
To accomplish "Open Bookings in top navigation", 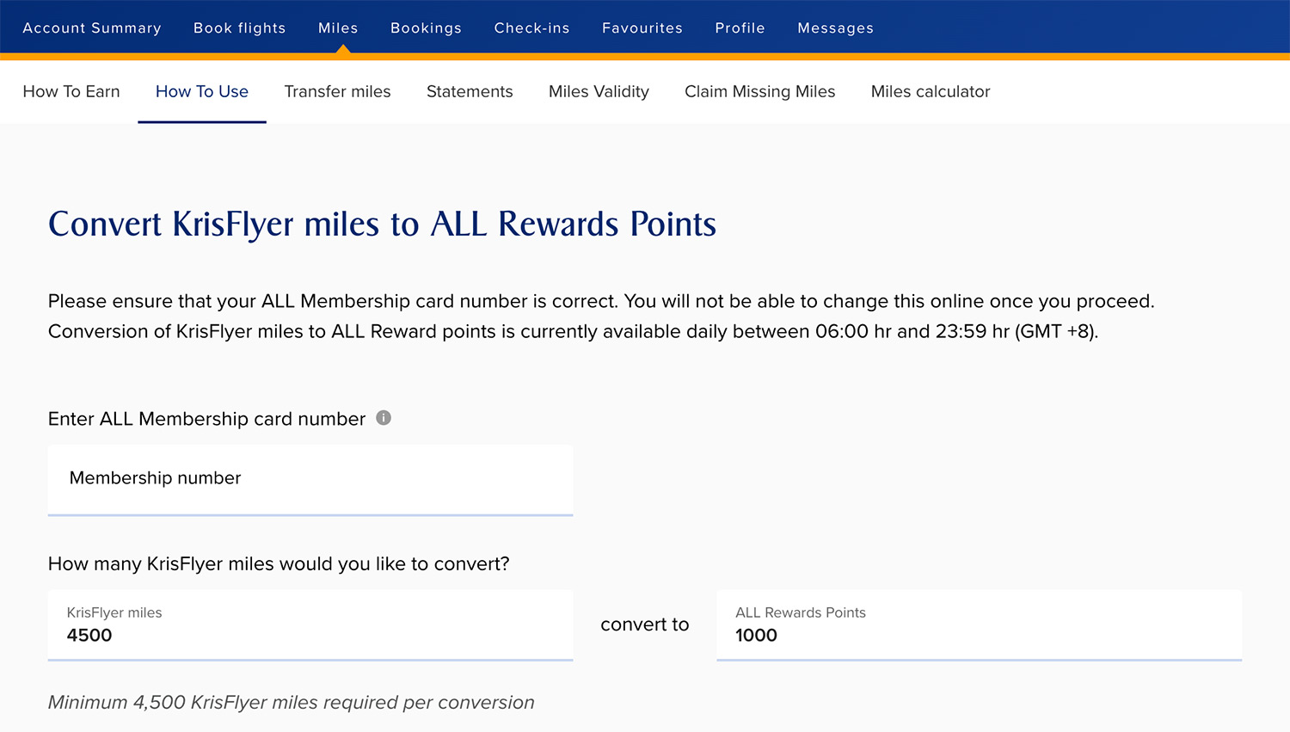I will (x=426, y=28).
